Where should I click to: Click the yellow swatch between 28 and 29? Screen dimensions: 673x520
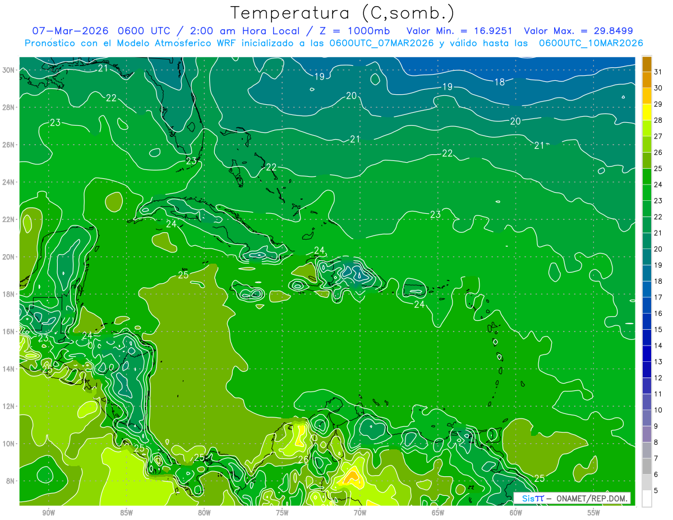[x=647, y=112]
